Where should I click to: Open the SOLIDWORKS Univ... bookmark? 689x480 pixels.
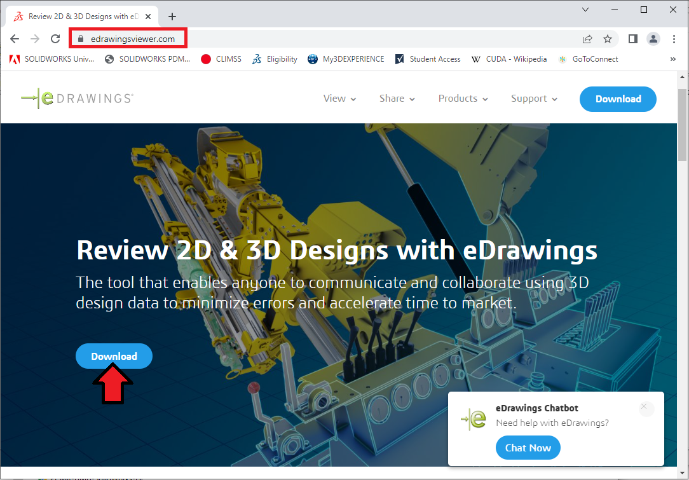(x=52, y=59)
